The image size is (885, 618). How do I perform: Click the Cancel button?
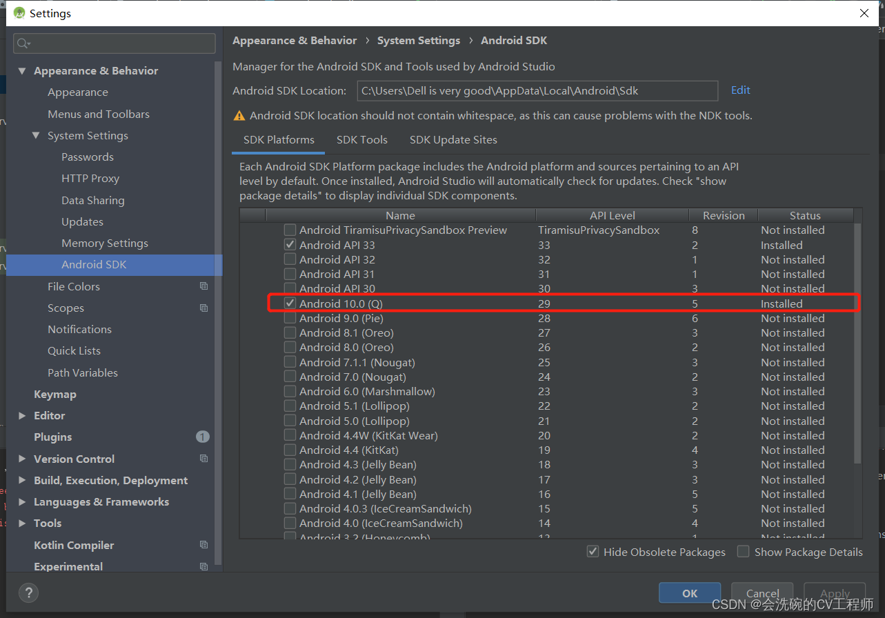click(x=762, y=593)
